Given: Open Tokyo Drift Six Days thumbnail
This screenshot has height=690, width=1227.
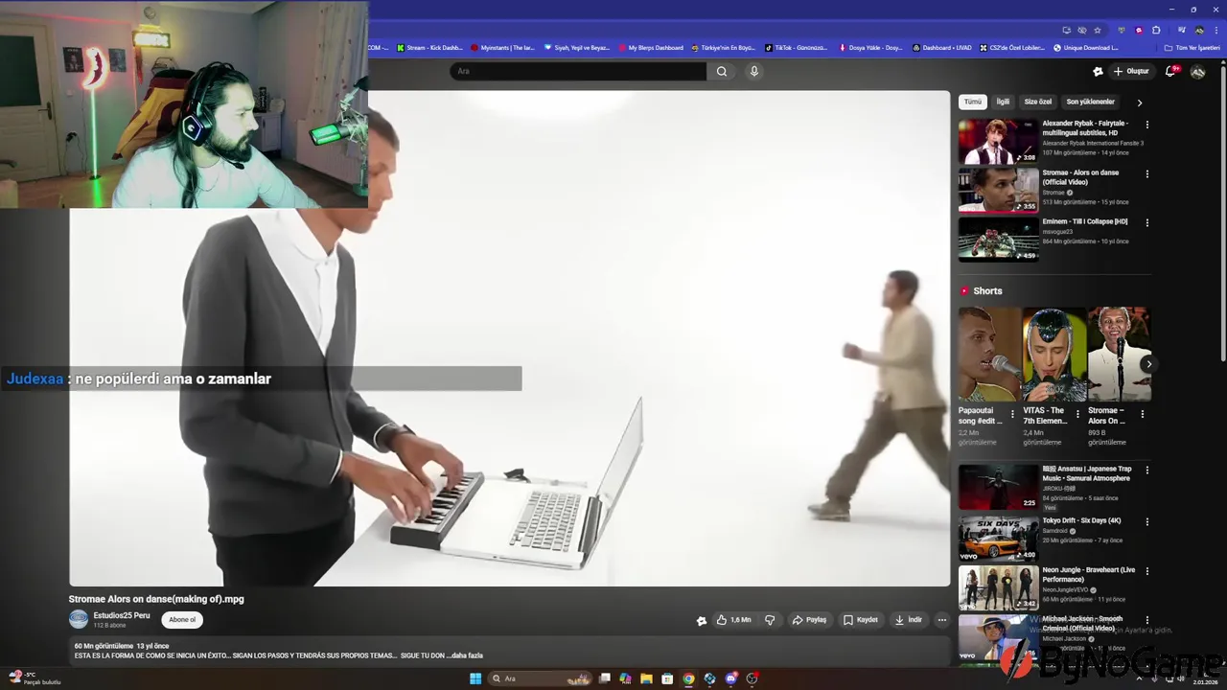Looking at the screenshot, I should (x=998, y=539).
